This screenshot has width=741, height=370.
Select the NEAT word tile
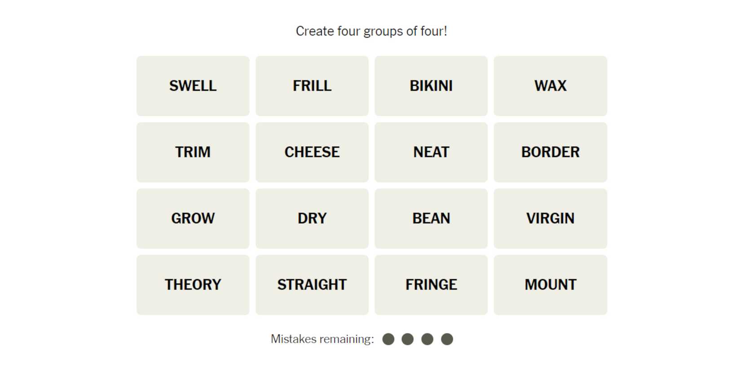click(x=431, y=152)
